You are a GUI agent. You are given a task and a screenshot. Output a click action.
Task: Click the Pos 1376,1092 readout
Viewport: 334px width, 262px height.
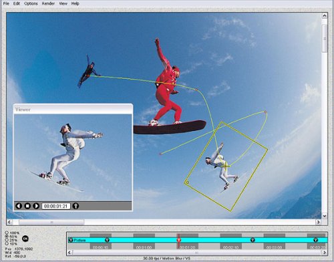pos(19,249)
